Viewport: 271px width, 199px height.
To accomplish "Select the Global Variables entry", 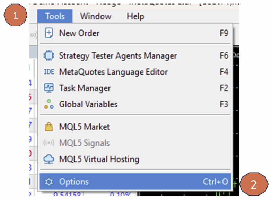I will coord(88,104).
